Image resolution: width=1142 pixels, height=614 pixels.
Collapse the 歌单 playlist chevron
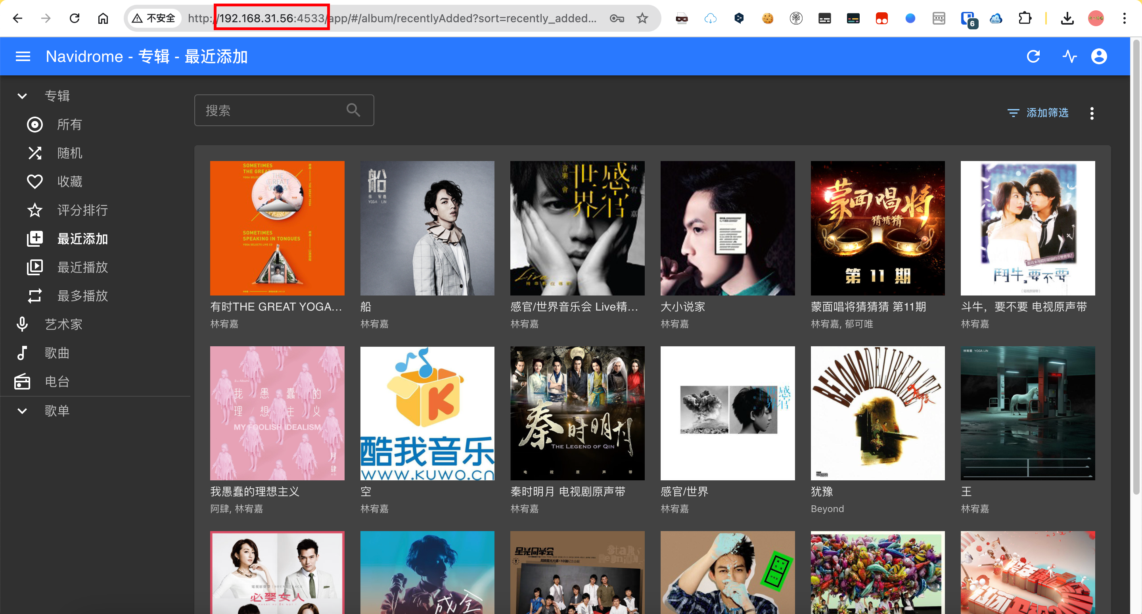point(22,411)
